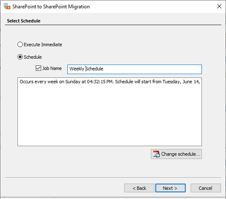Viewport: 226px width, 199px height.
Task: Click the SharePoint Migration app icon in title bar
Action: coord(7,6)
